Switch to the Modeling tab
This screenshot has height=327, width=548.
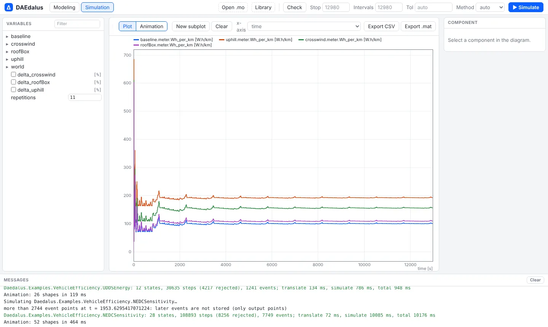pyautogui.click(x=64, y=7)
